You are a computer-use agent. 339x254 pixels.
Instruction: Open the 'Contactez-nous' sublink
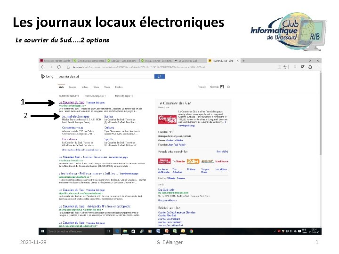click(x=73, y=127)
